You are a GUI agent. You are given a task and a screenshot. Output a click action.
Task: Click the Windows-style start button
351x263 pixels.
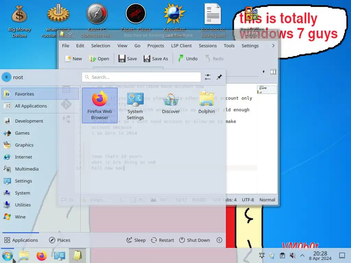tap(7, 256)
